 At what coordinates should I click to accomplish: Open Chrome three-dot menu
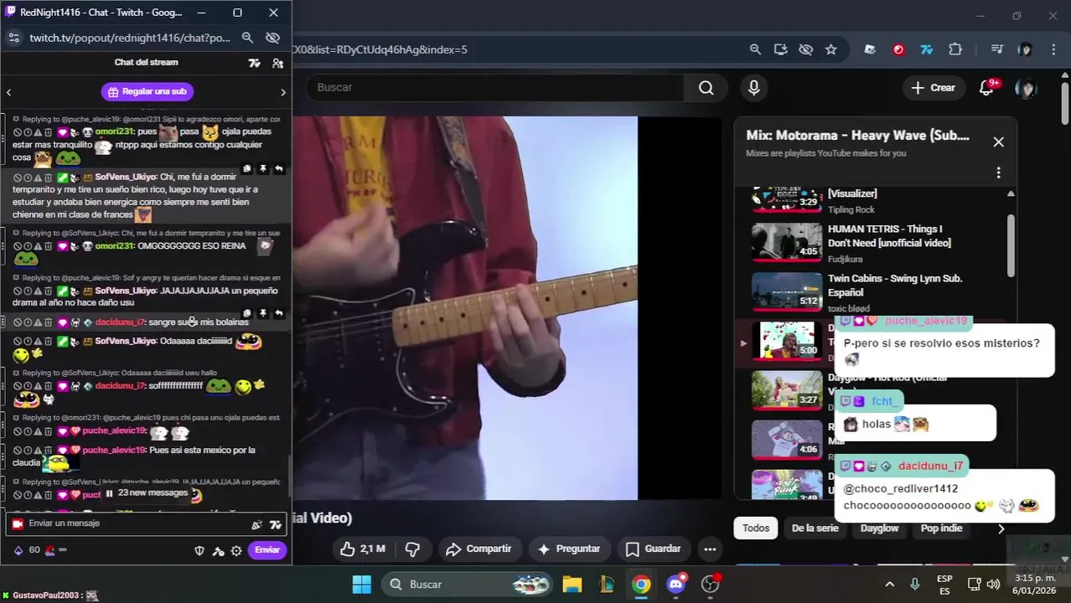(1053, 49)
